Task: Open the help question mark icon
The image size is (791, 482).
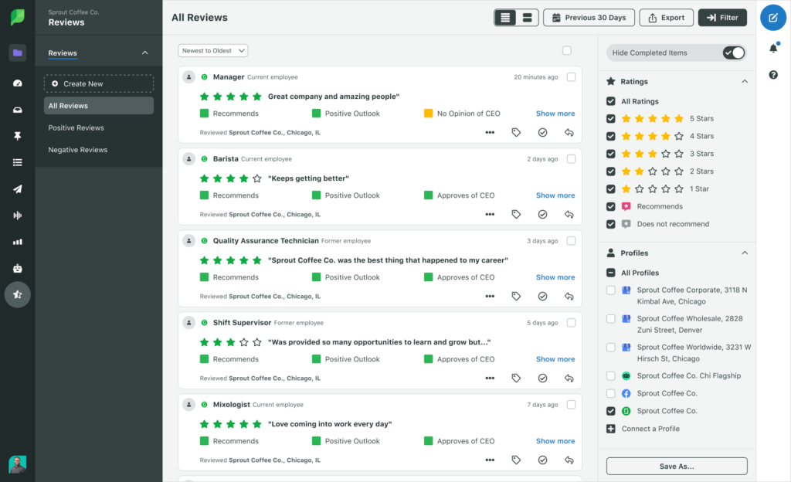Action: point(773,75)
